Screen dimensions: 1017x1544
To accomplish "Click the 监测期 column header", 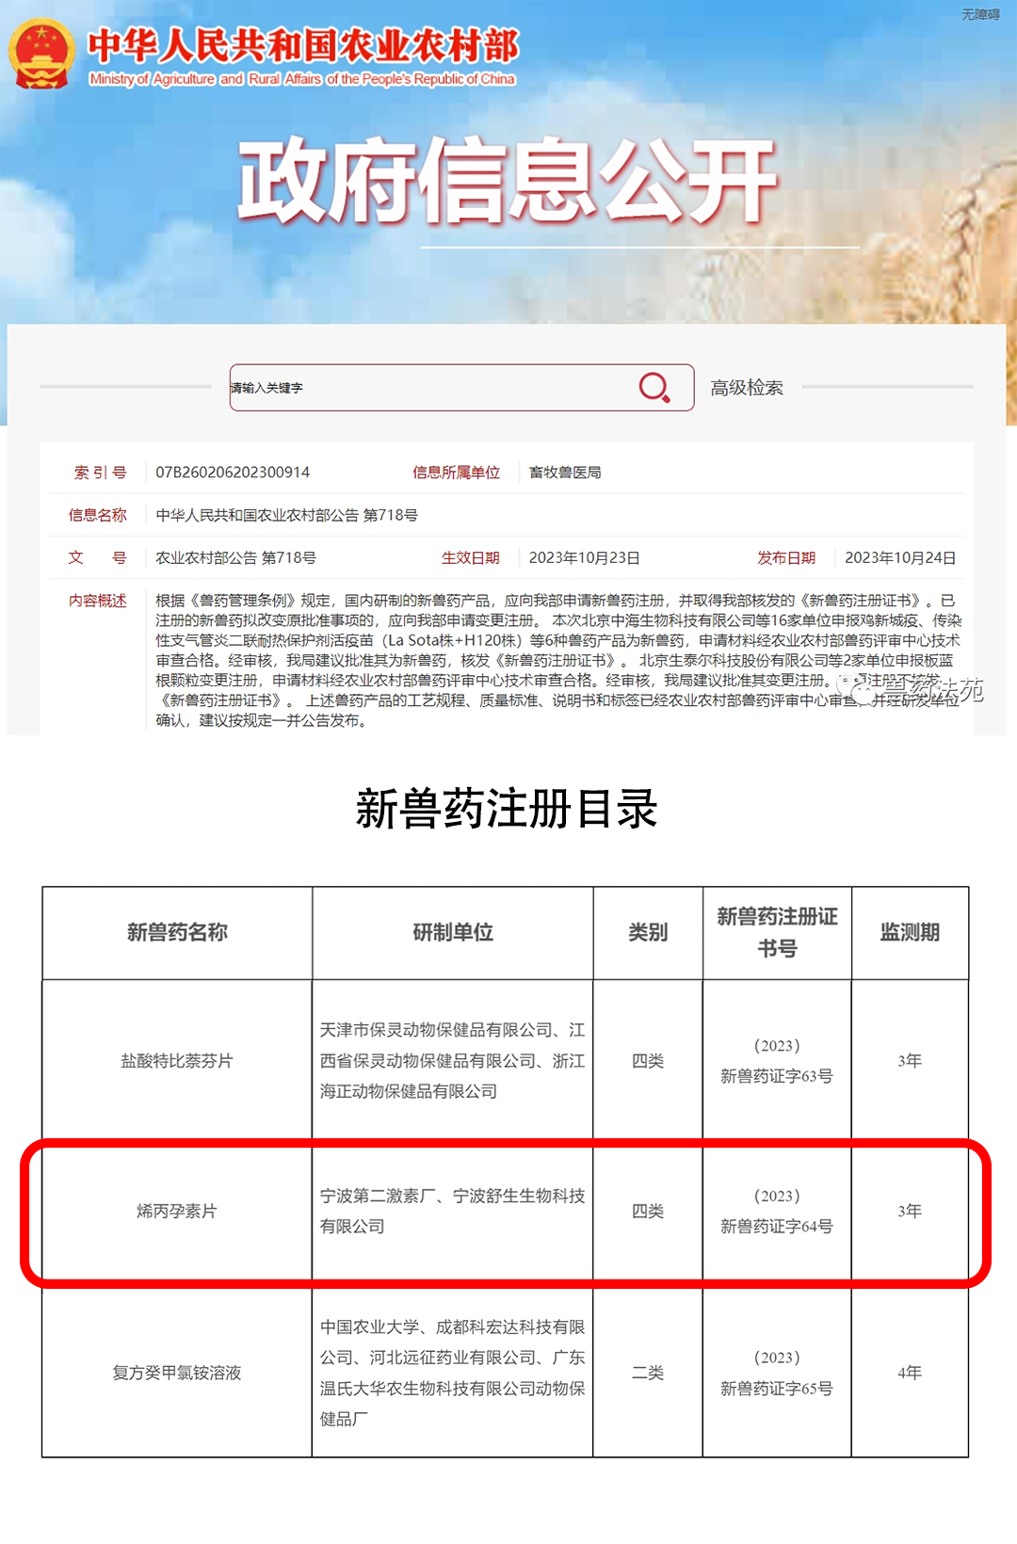I will pos(909,932).
